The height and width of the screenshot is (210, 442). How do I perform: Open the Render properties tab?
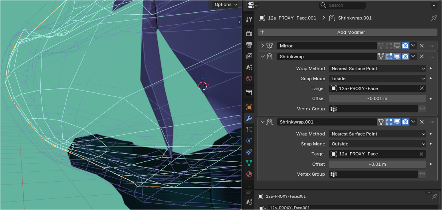tap(249, 34)
